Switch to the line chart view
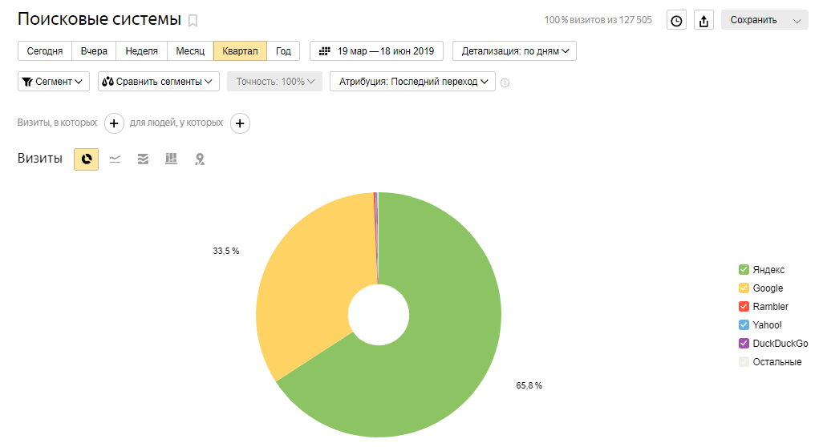Screen dimensions: 819x447 coord(115,159)
